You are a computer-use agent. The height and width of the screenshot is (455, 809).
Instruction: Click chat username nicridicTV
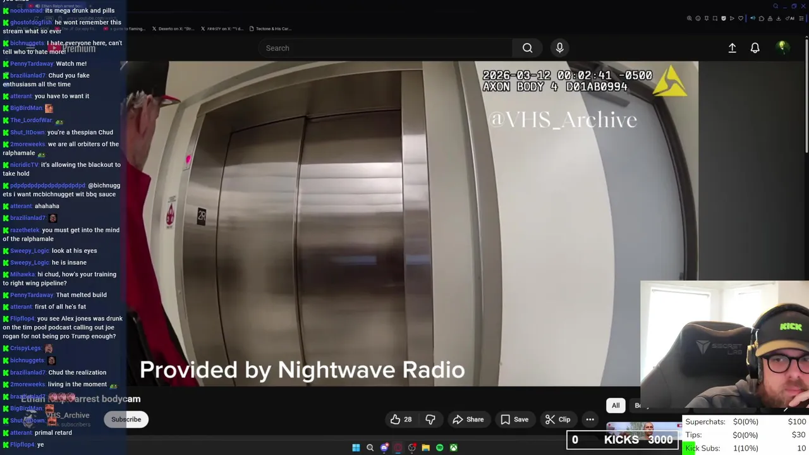coord(24,165)
